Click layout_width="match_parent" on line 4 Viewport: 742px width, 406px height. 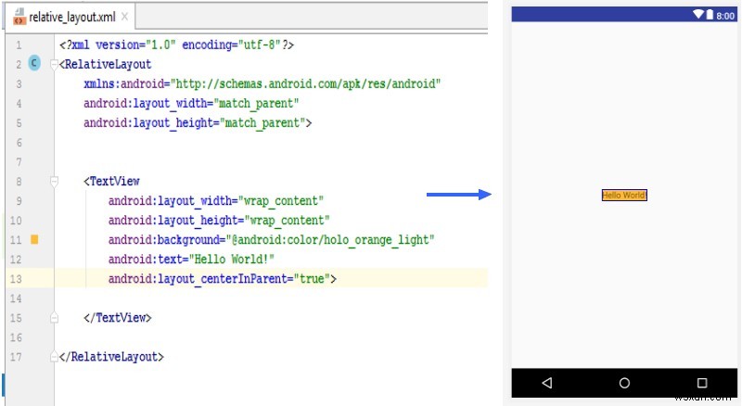[x=191, y=103]
